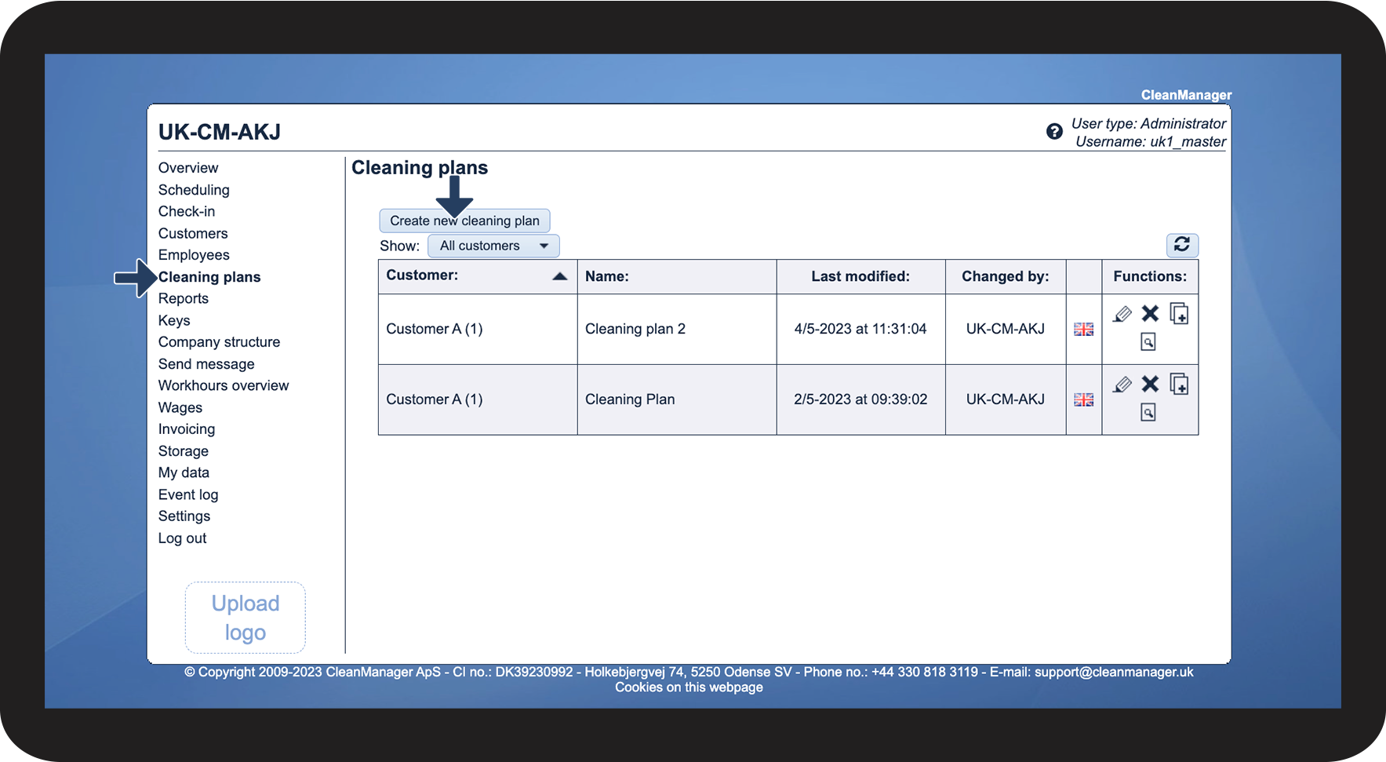Click date 4/5-2023 at 11:31:04

(860, 329)
